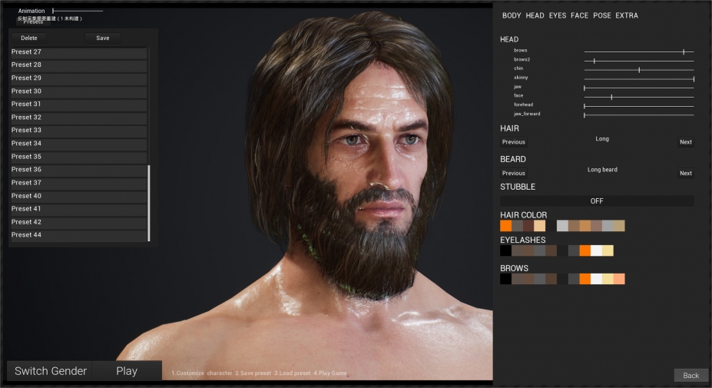Image resolution: width=712 pixels, height=388 pixels.
Task: Go to the POSE tab
Action: (602, 15)
